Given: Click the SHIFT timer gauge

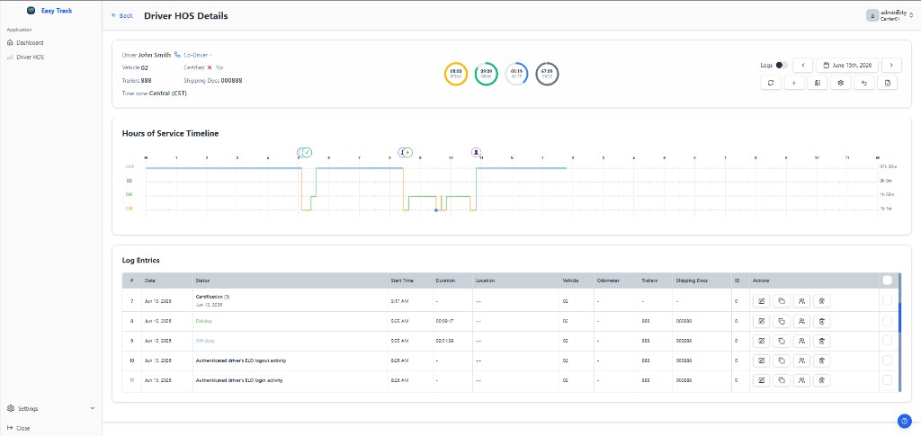Looking at the screenshot, I should [517, 74].
